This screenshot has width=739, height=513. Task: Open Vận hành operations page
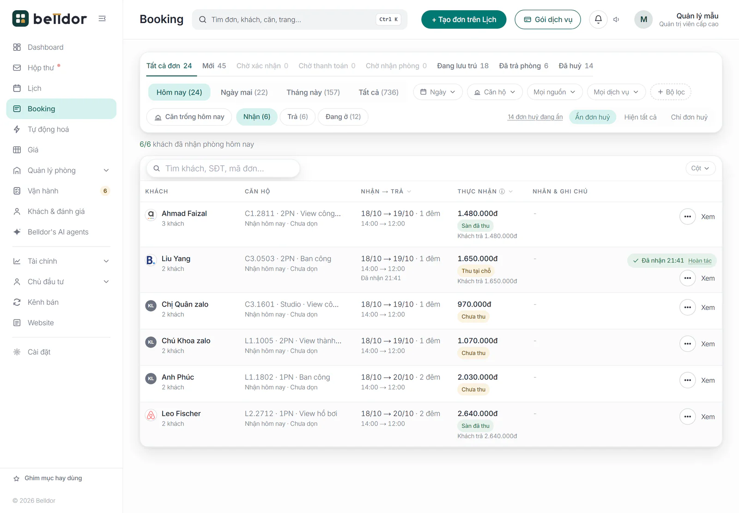pyautogui.click(x=61, y=191)
